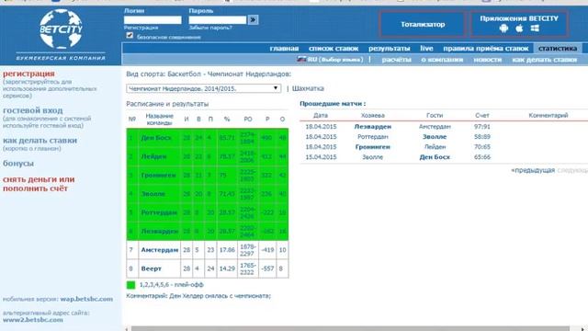
Task: Open как делать ставки top submenu link
Action: click(x=545, y=60)
